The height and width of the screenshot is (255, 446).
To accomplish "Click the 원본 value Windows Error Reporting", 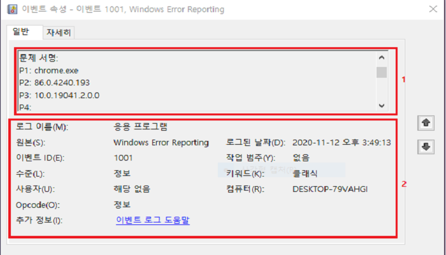I will click(x=161, y=142).
